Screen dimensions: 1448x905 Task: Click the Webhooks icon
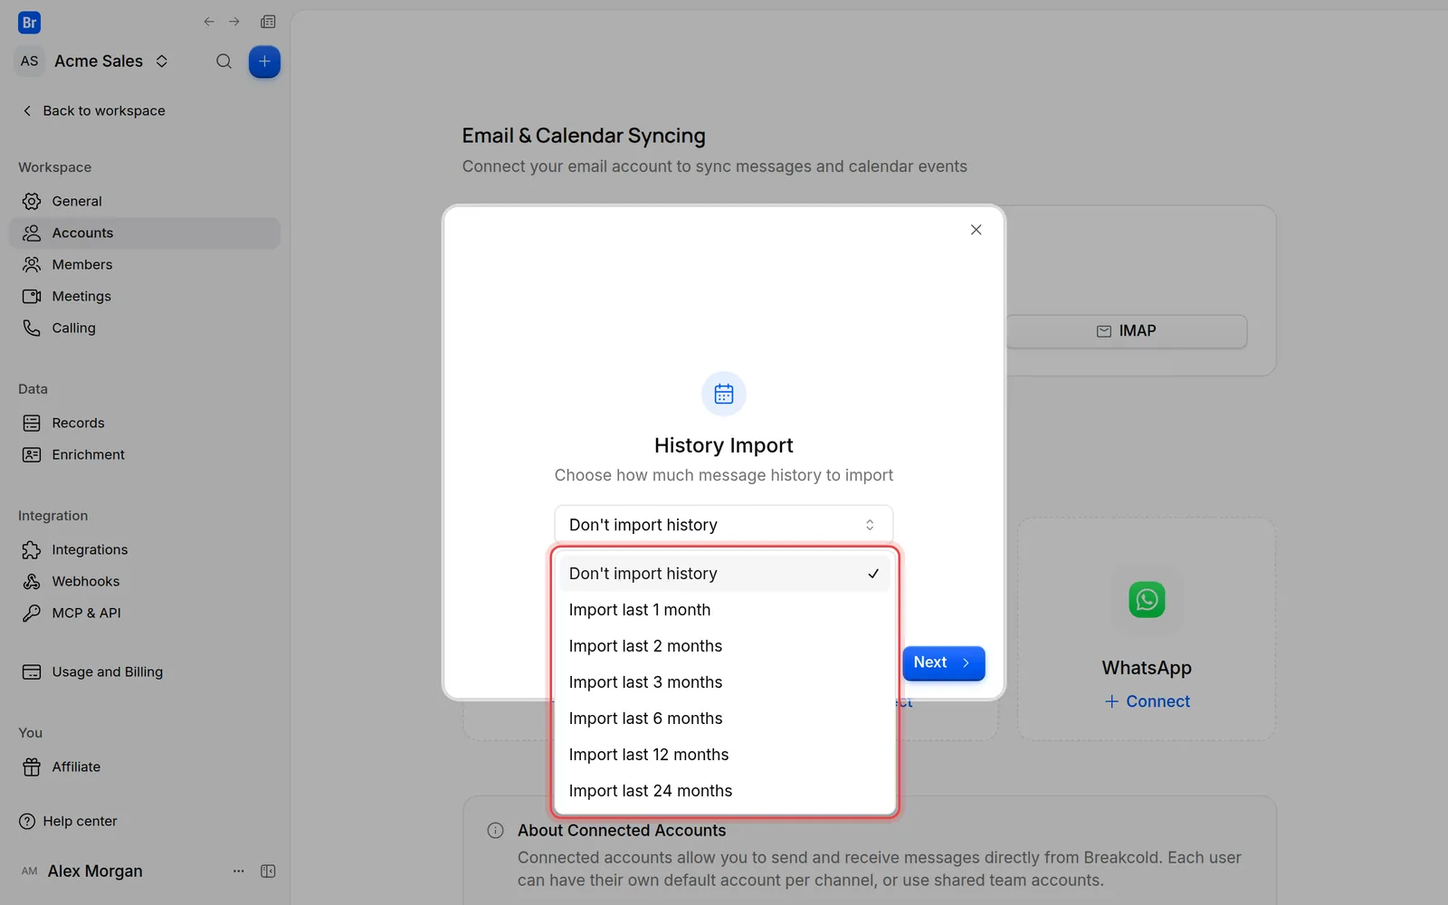pyautogui.click(x=32, y=581)
